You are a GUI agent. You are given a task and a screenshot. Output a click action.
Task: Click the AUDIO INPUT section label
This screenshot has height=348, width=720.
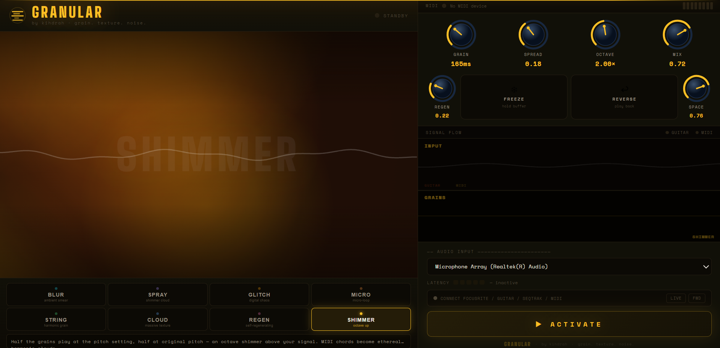pos(455,252)
